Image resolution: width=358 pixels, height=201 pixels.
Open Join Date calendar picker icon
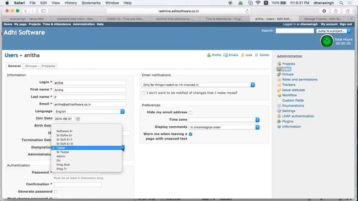pos(78,118)
